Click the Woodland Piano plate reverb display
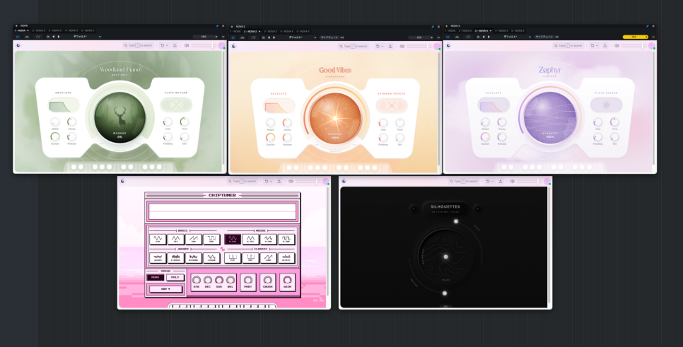This screenshot has height=347, width=683. coord(176,105)
